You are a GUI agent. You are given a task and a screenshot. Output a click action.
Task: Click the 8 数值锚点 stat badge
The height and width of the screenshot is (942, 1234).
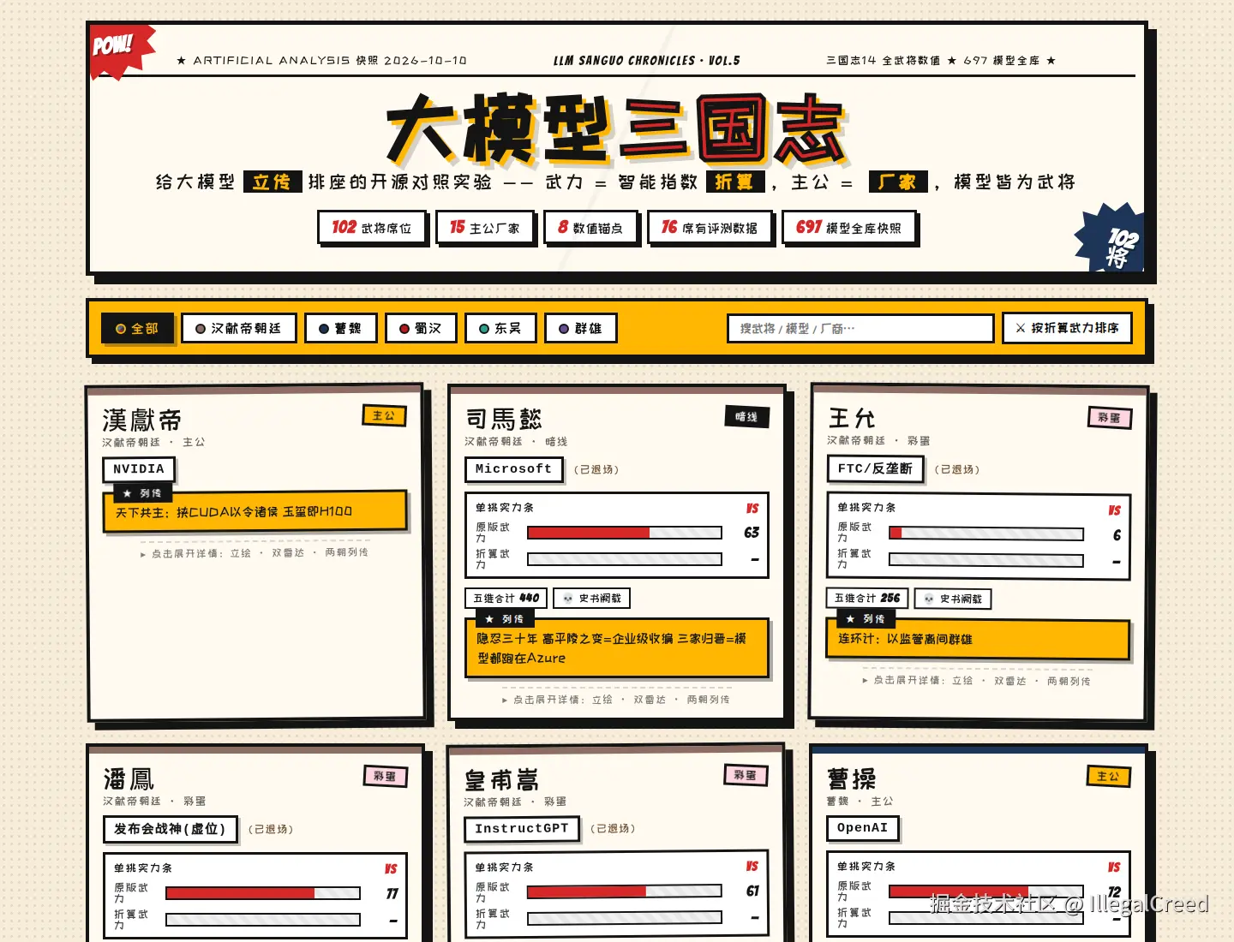590,228
